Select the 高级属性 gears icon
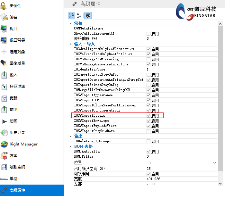Screen dimensions: 225x199 pos(4,190)
